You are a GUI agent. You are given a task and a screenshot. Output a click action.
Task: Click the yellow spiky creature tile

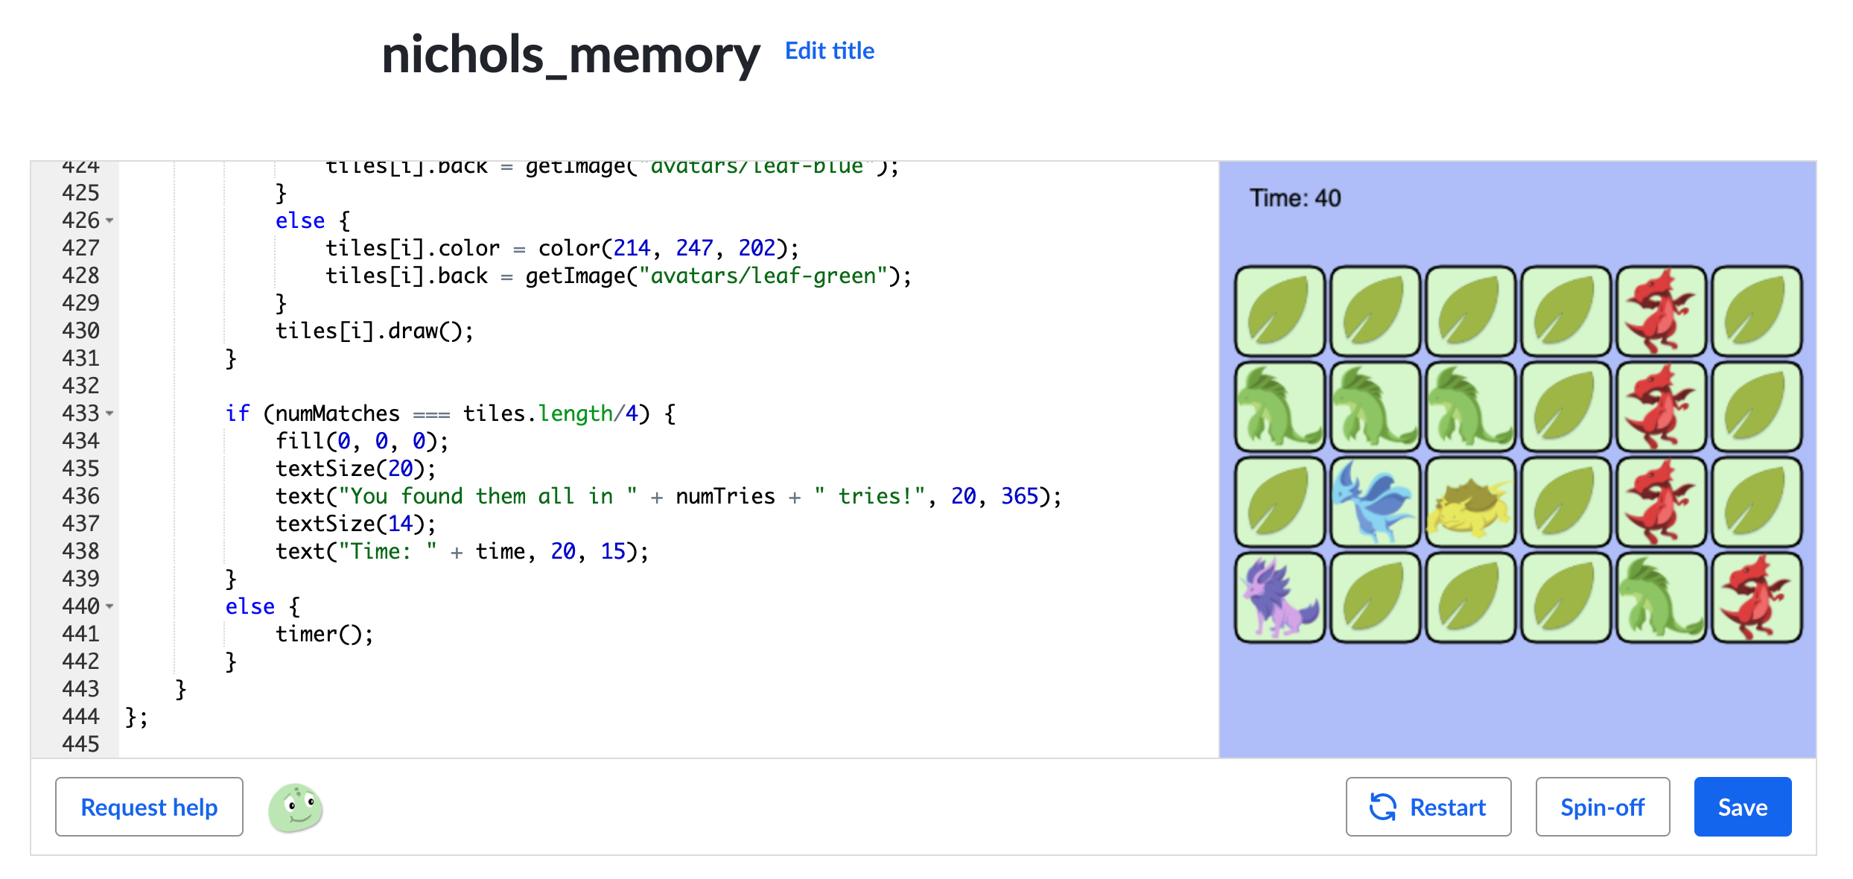pyautogui.click(x=1470, y=502)
